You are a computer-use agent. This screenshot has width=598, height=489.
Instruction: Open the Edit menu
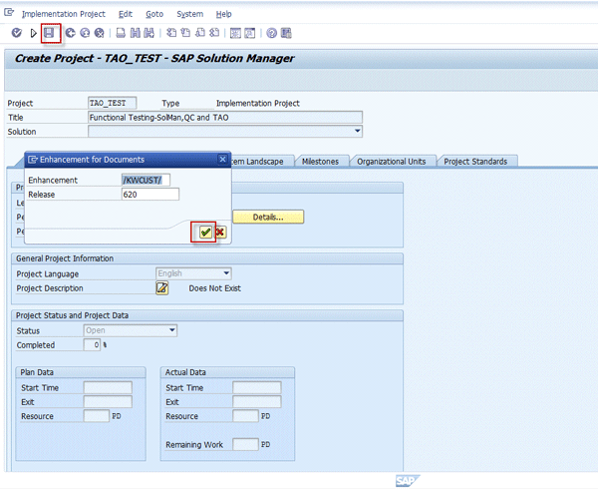pyautogui.click(x=126, y=14)
